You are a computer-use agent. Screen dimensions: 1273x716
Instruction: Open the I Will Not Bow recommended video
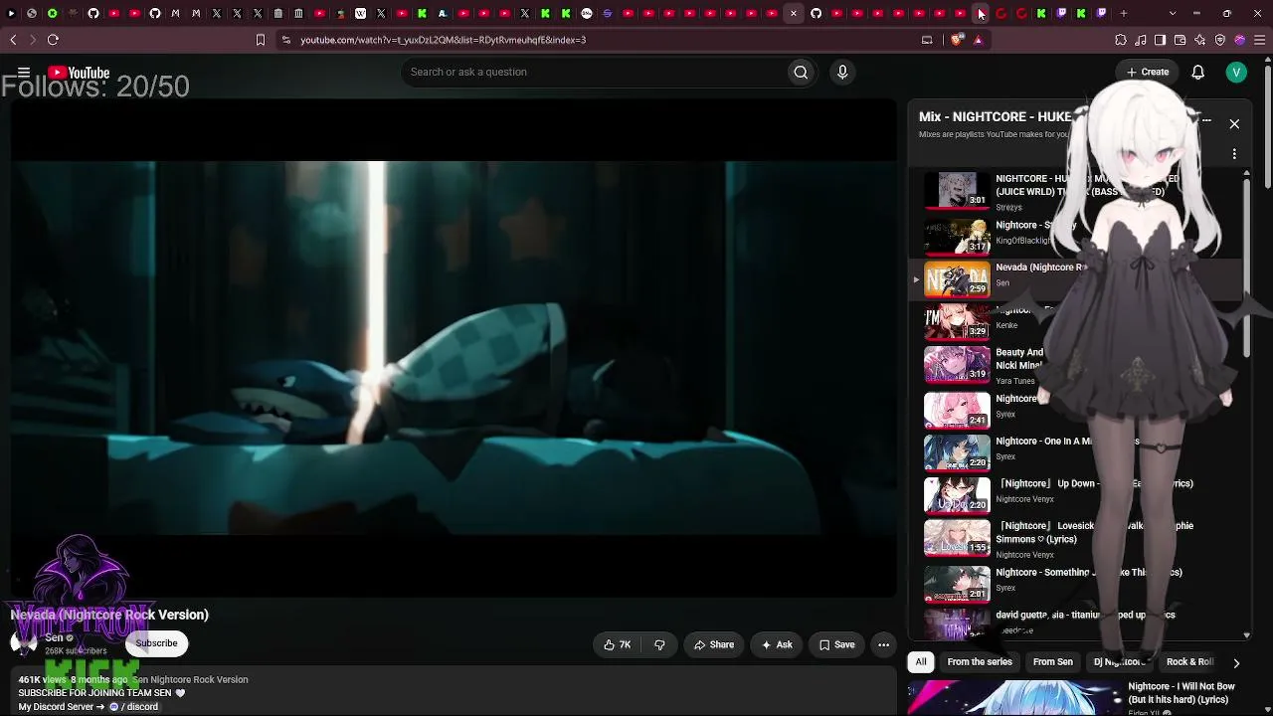pos(1182,693)
